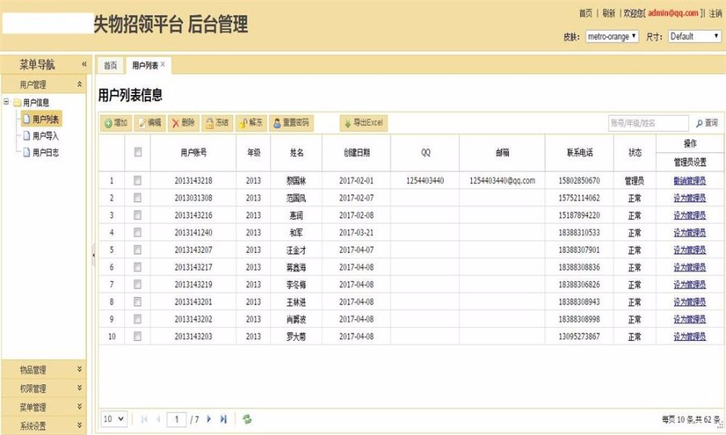This screenshot has height=435, width=726.
Task: Collapse the 用户信息 tree node toggle
Action: click(x=6, y=101)
